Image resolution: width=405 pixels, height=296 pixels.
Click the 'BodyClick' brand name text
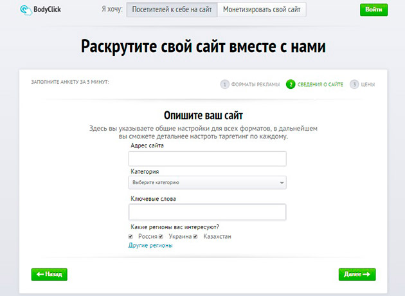tap(48, 10)
